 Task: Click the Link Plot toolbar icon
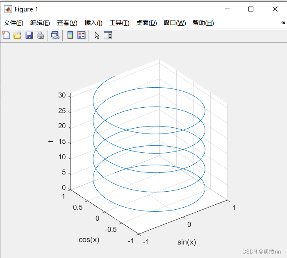55,35
